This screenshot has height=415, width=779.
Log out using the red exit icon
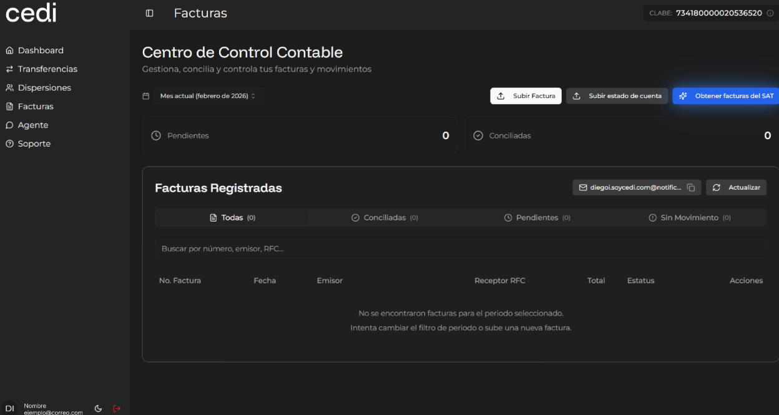pyautogui.click(x=117, y=408)
